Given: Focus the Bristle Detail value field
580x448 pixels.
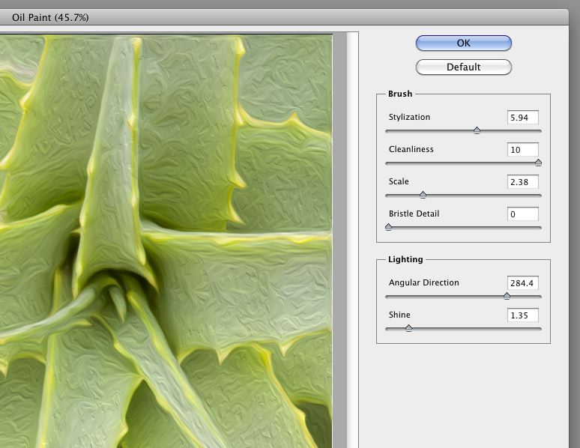Looking at the screenshot, I should [522, 214].
